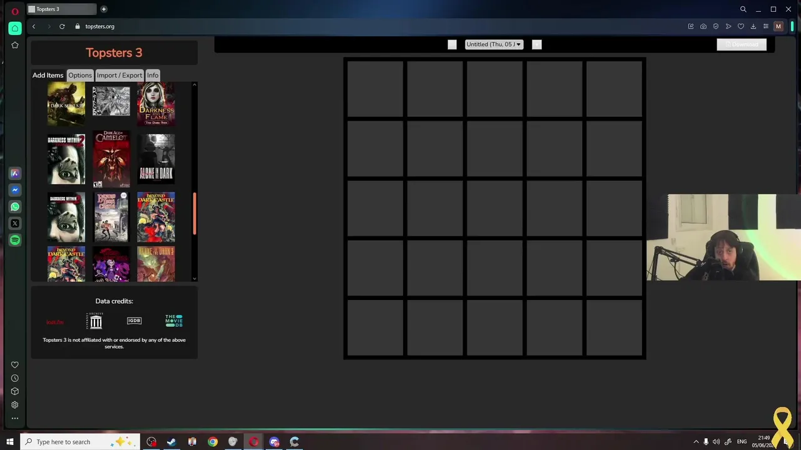801x450 pixels.
Task: Open the sidebar heart (pinboards) icon
Action: point(15,365)
